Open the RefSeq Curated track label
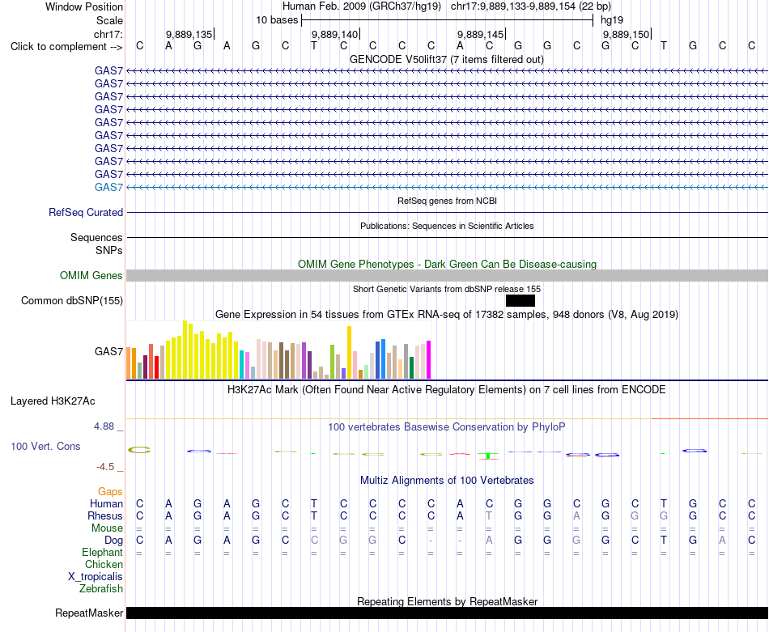This screenshot has width=769, height=632. [x=86, y=212]
